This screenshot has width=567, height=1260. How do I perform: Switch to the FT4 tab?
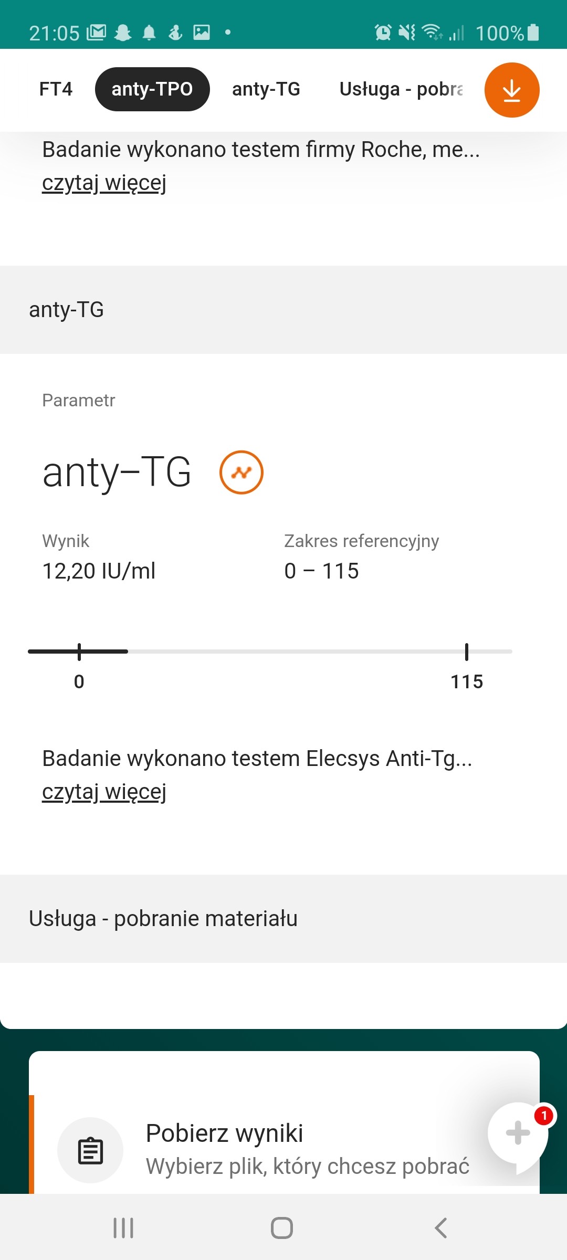click(56, 89)
